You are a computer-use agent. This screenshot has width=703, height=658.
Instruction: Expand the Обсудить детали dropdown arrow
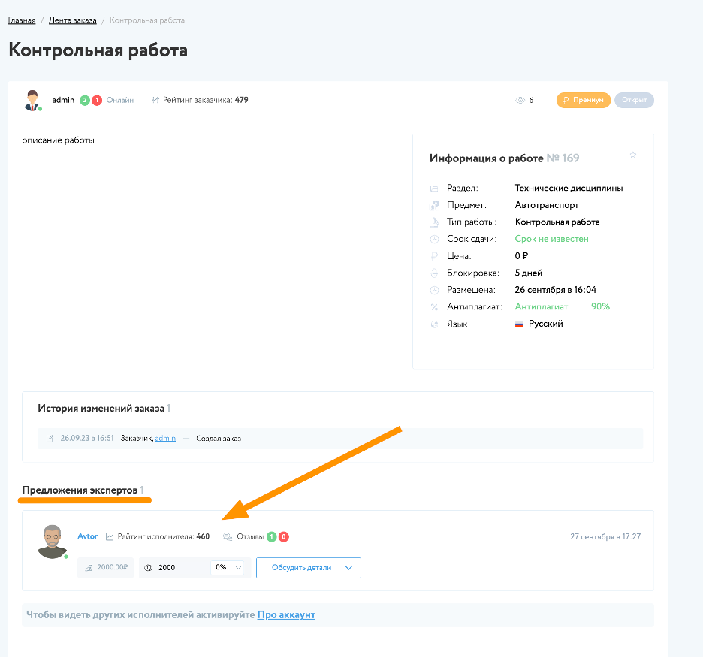[348, 568]
